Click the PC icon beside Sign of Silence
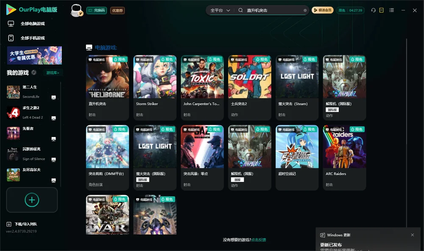 click(x=53, y=159)
